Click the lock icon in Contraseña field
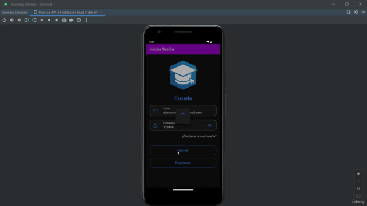This screenshot has width=367, height=206. click(x=155, y=125)
